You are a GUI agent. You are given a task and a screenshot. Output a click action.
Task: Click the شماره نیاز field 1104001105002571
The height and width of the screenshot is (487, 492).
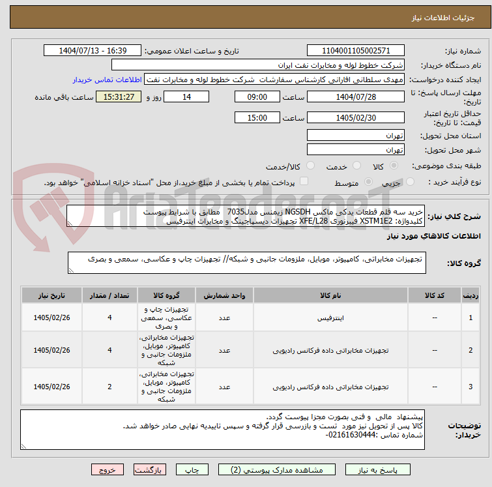[356, 51]
